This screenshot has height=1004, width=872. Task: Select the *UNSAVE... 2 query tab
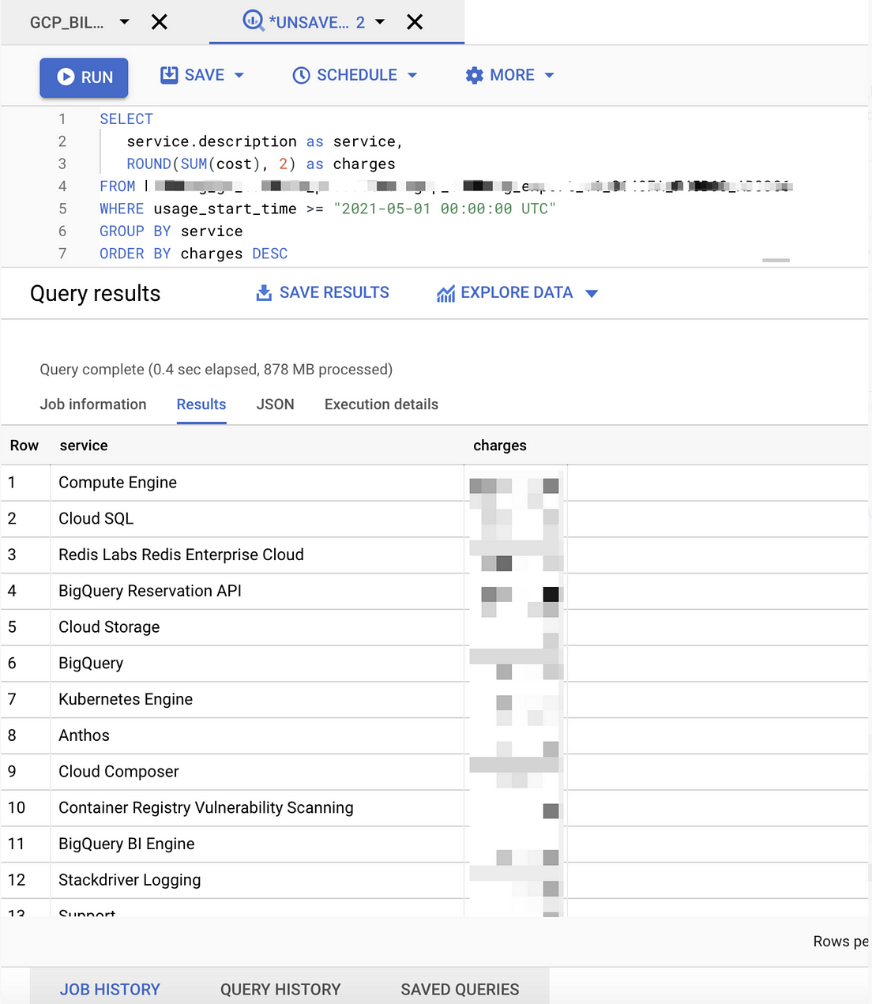(x=316, y=22)
